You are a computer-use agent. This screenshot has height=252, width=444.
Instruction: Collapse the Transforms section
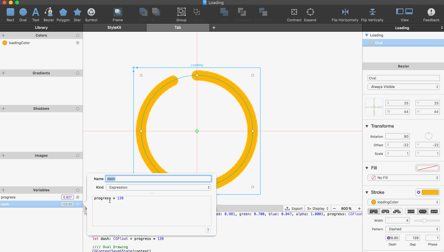click(367, 126)
